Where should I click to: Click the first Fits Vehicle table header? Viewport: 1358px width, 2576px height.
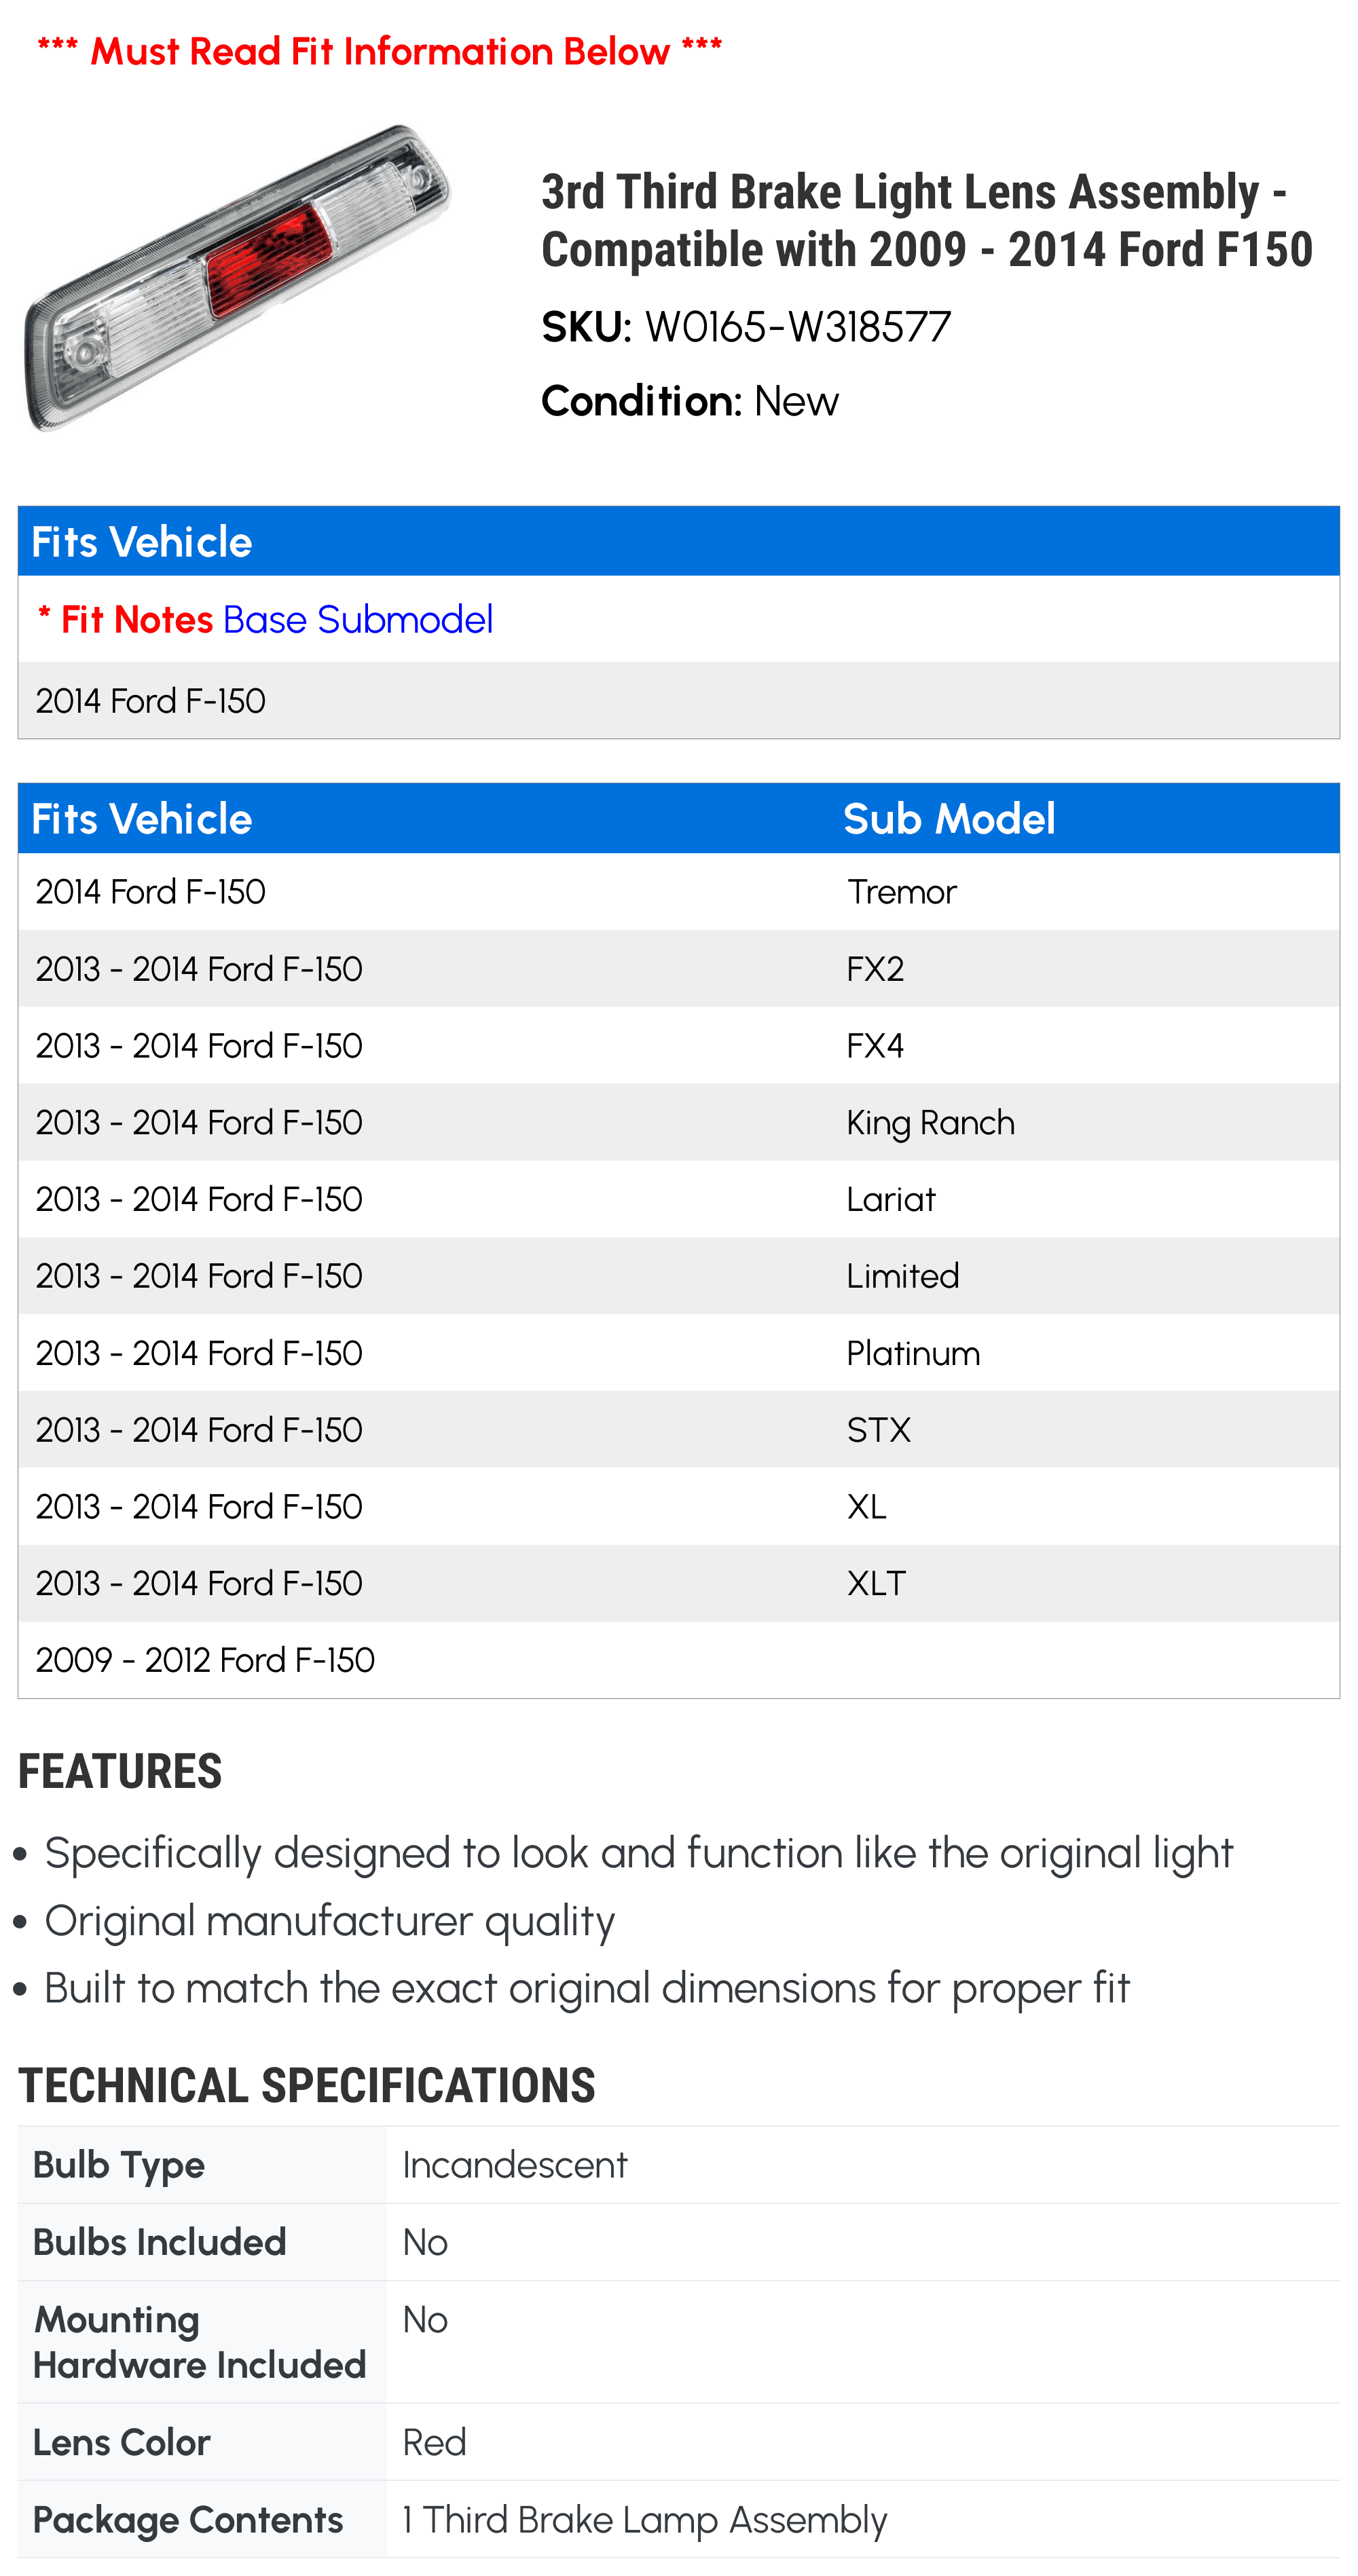(x=141, y=542)
